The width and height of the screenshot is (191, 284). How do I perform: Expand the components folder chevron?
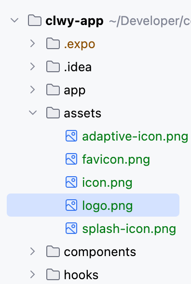[32, 251]
